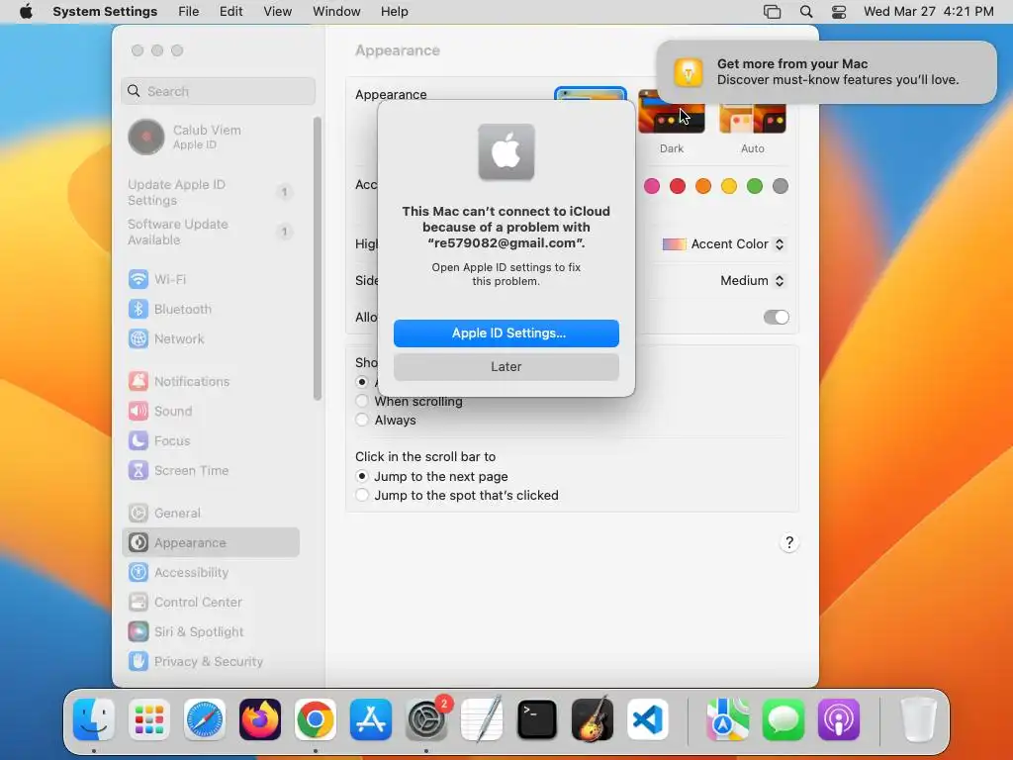Open Software Update Available item
Image resolution: width=1013 pixels, height=760 pixels.
click(211, 232)
